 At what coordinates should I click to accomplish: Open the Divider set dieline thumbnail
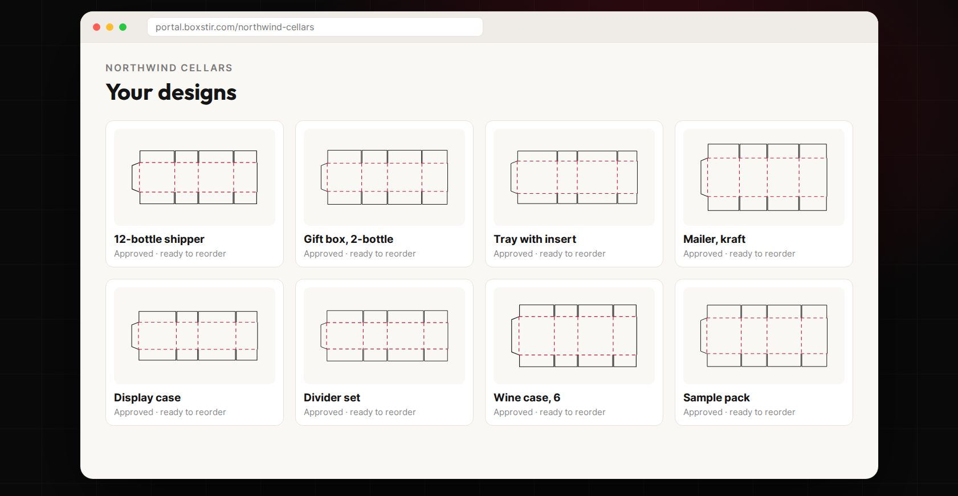[x=384, y=336]
